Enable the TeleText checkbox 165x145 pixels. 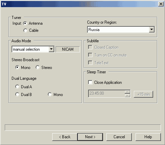click(x=90, y=63)
